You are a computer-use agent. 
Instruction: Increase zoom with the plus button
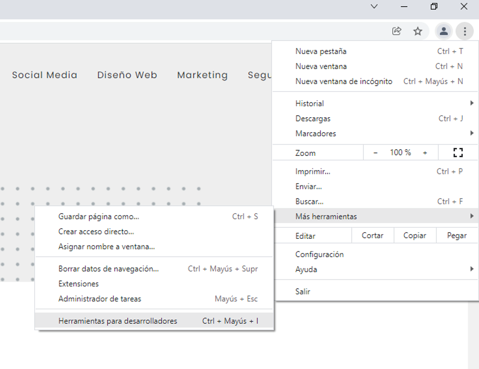point(425,153)
